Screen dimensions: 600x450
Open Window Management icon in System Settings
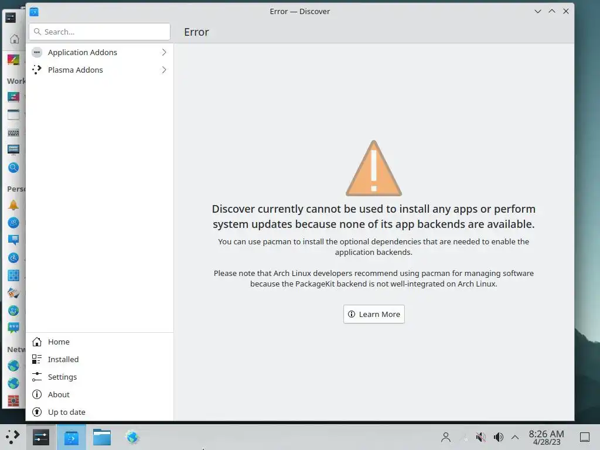tap(13, 114)
